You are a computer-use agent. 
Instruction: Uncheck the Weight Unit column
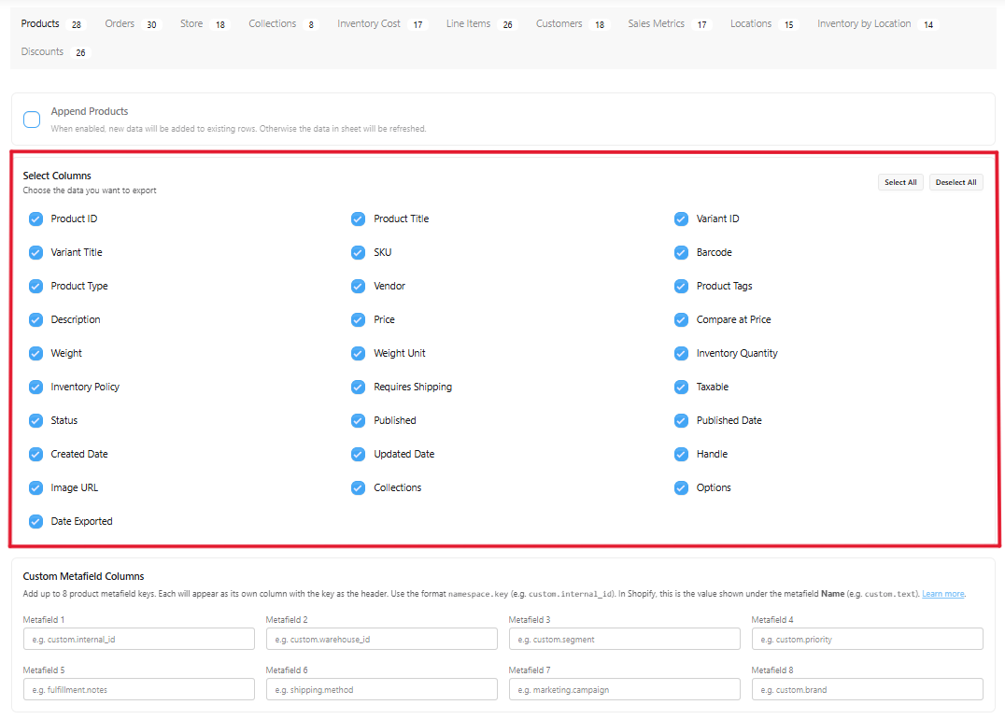[359, 353]
